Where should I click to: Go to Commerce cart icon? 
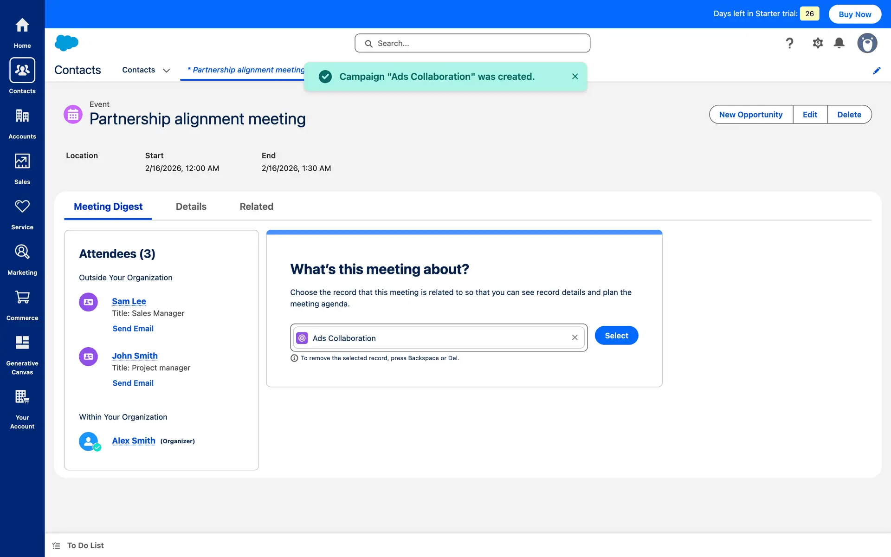click(22, 297)
